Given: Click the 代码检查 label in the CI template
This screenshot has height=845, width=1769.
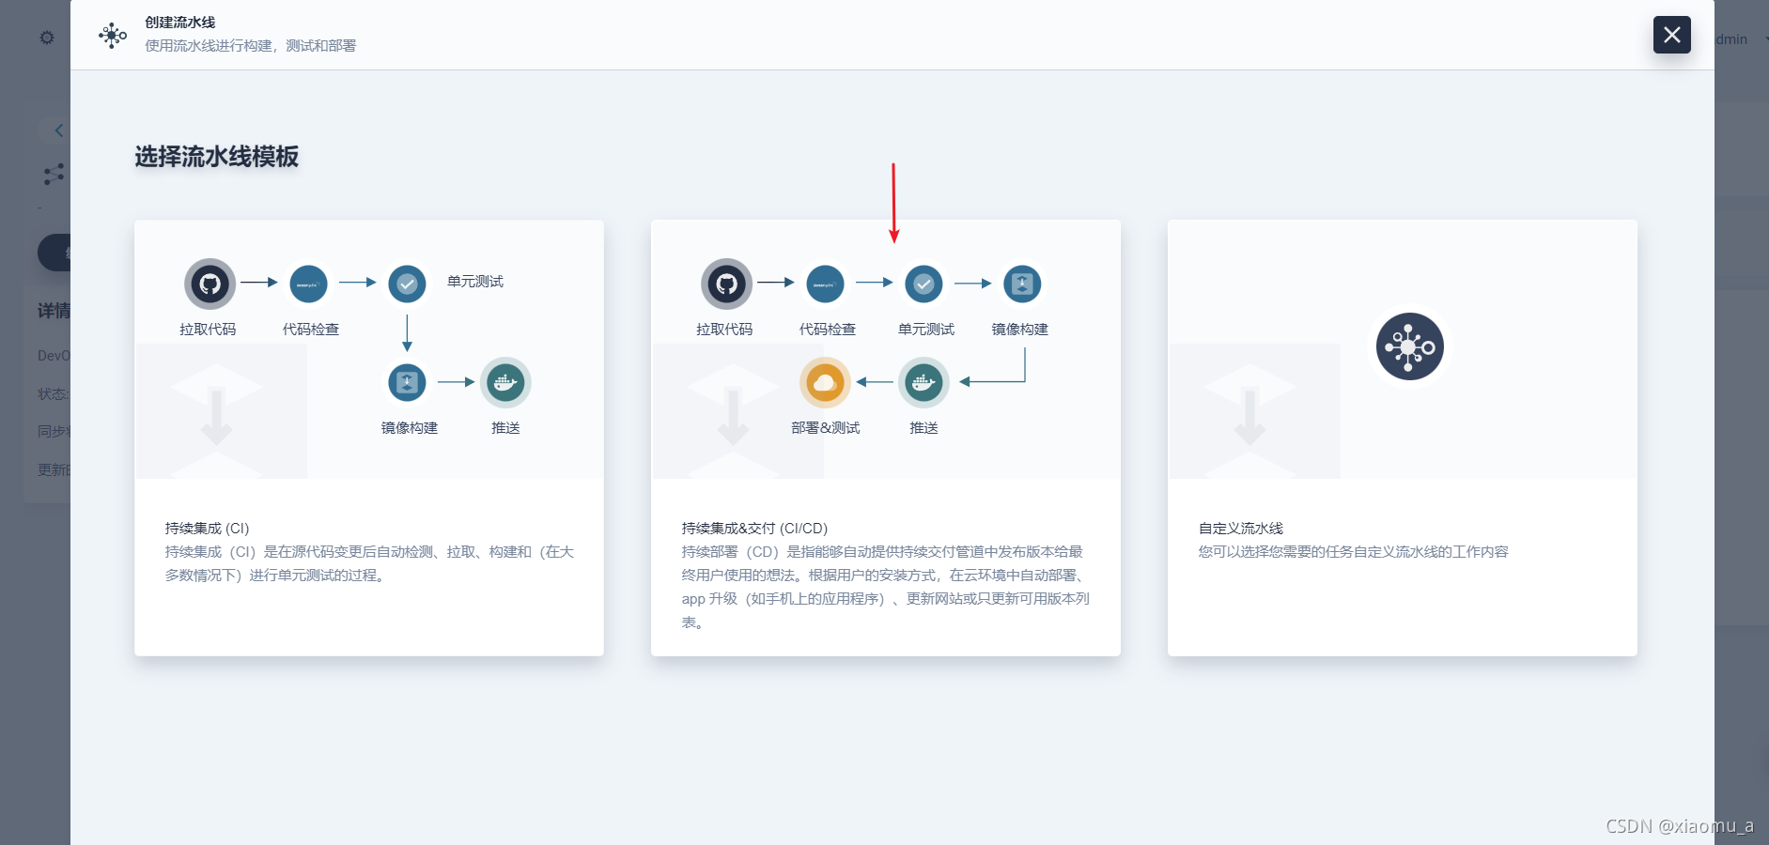Looking at the screenshot, I should 311,330.
